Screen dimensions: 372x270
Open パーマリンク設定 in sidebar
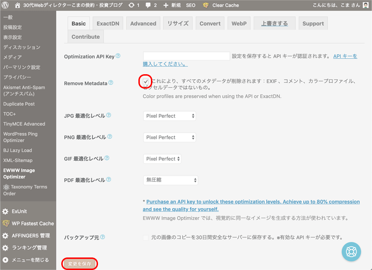coord(21,67)
